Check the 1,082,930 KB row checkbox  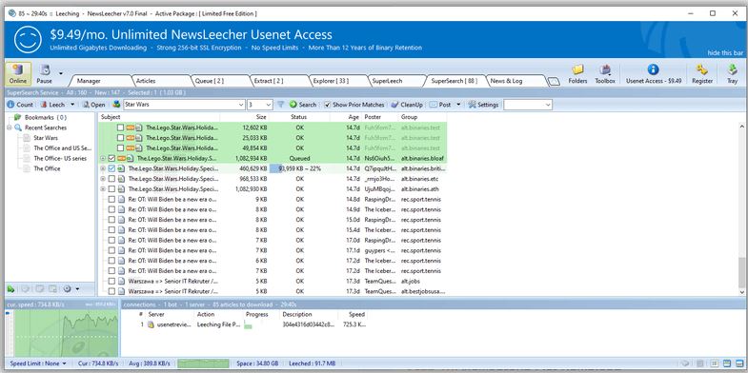tap(111, 189)
